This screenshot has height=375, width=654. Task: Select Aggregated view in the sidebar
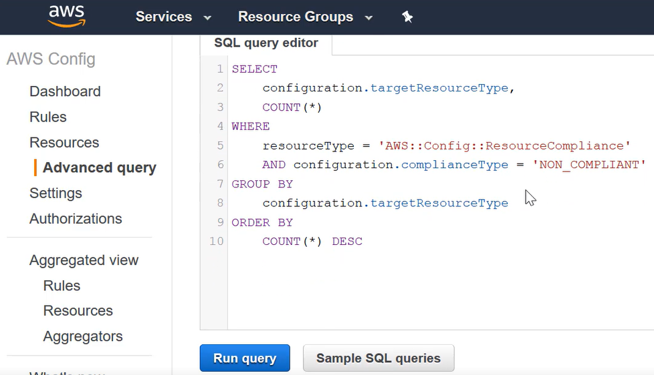pyautogui.click(x=84, y=260)
